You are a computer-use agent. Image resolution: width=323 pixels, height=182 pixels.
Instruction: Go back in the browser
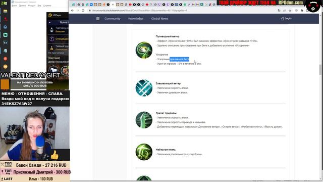pos(72,10)
